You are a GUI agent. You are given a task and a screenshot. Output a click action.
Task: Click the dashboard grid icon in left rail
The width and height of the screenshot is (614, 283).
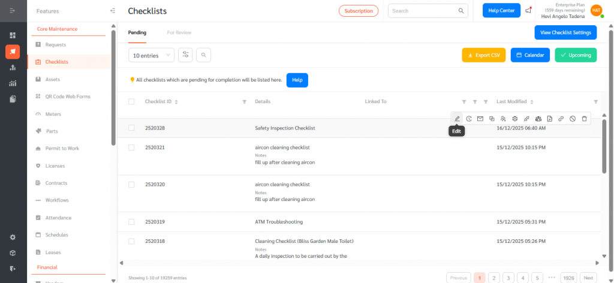13,35
